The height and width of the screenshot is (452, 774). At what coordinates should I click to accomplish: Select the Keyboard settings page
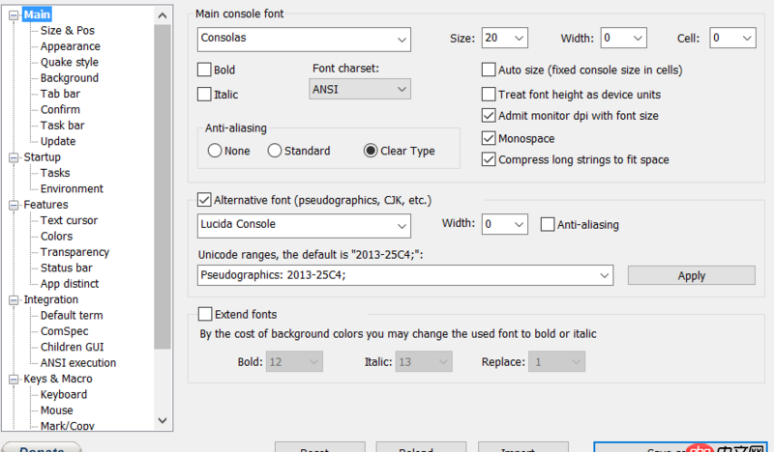[63, 394]
